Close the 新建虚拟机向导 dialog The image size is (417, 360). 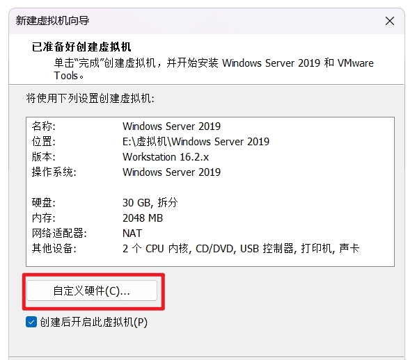390,21
